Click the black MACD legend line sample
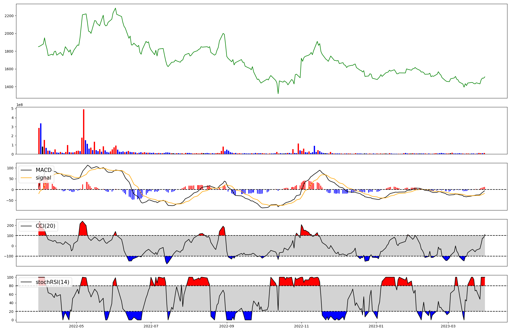The height and width of the screenshot is (332, 511). point(26,170)
